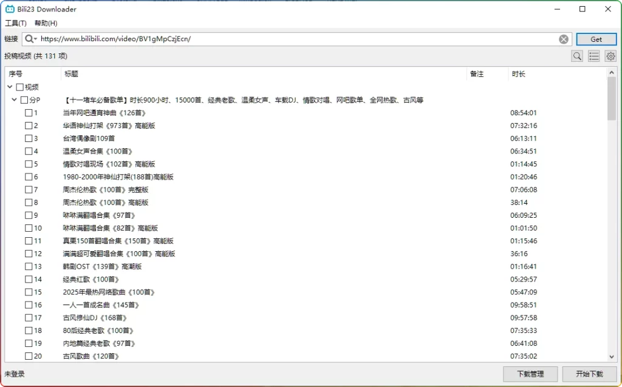Image resolution: width=622 pixels, height=387 pixels.
Task: Collapse the 分P tree node
Action: (x=15, y=100)
